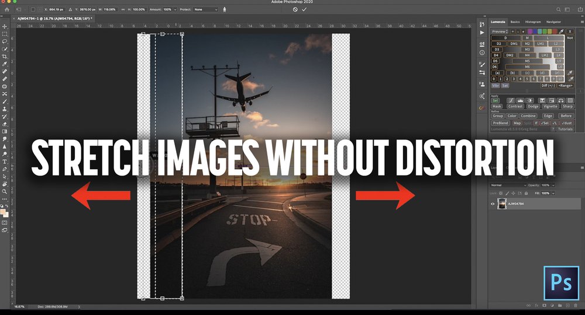This screenshot has width=585, height=315.
Task: Switch to the Histogram tab
Action: coord(533,22)
